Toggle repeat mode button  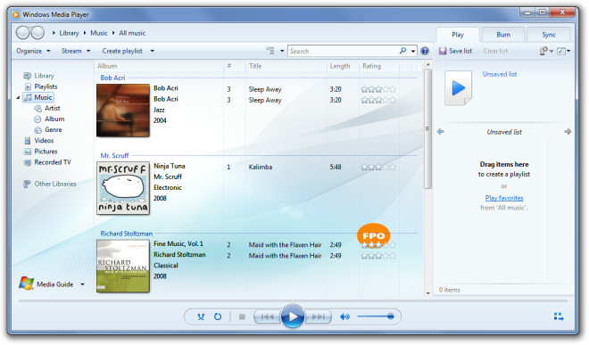218,316
